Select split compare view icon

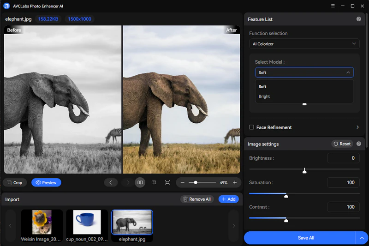coord(154,183)
